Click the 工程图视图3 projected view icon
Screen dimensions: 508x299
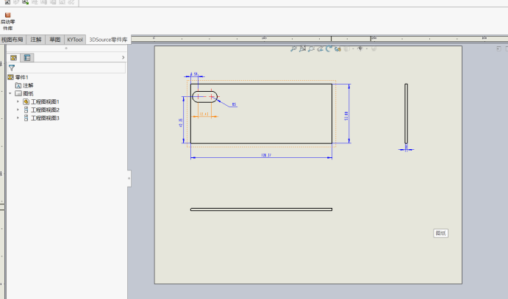pos(26,118)
